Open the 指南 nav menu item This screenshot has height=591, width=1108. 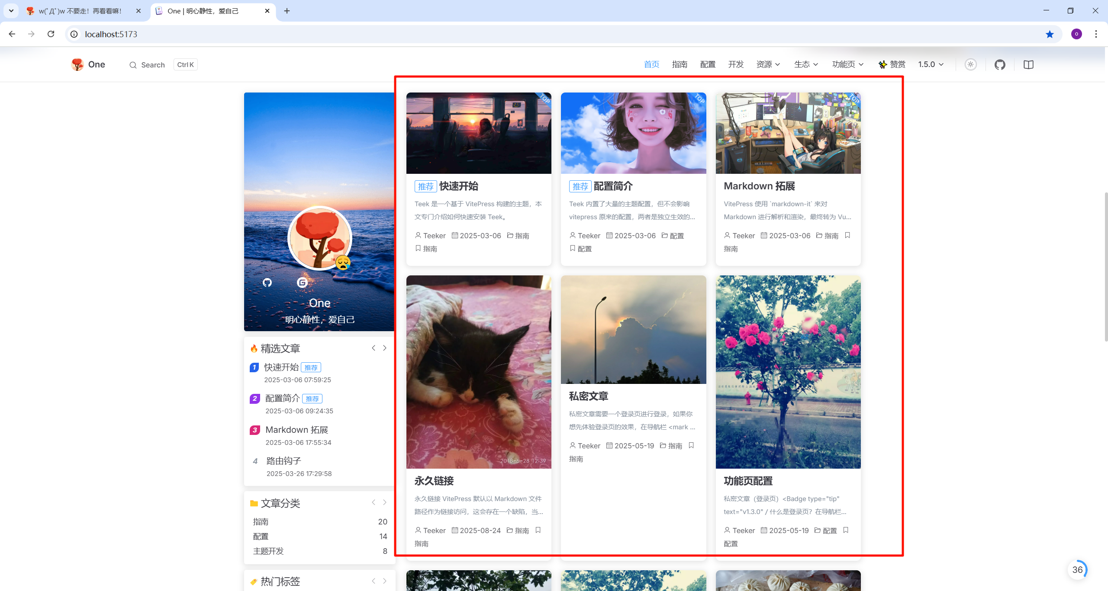click(x=680, y=64)
